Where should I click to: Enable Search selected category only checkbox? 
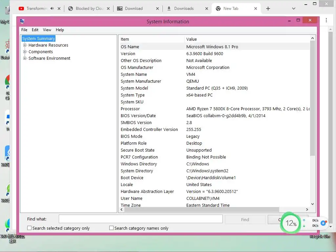pos(29,228)
